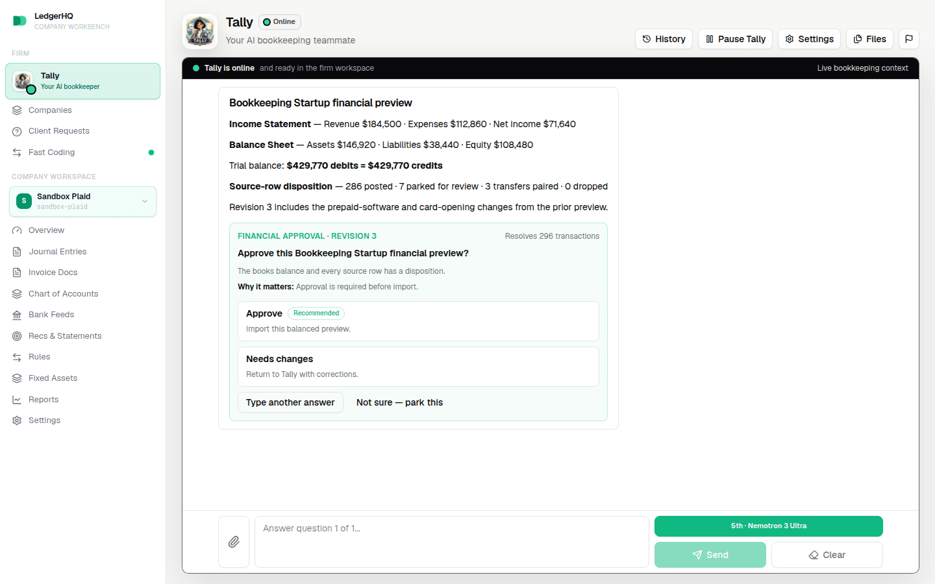Click Tally's avatar in the header
Screen dimensions: 935x584
(x=200, y=31)
